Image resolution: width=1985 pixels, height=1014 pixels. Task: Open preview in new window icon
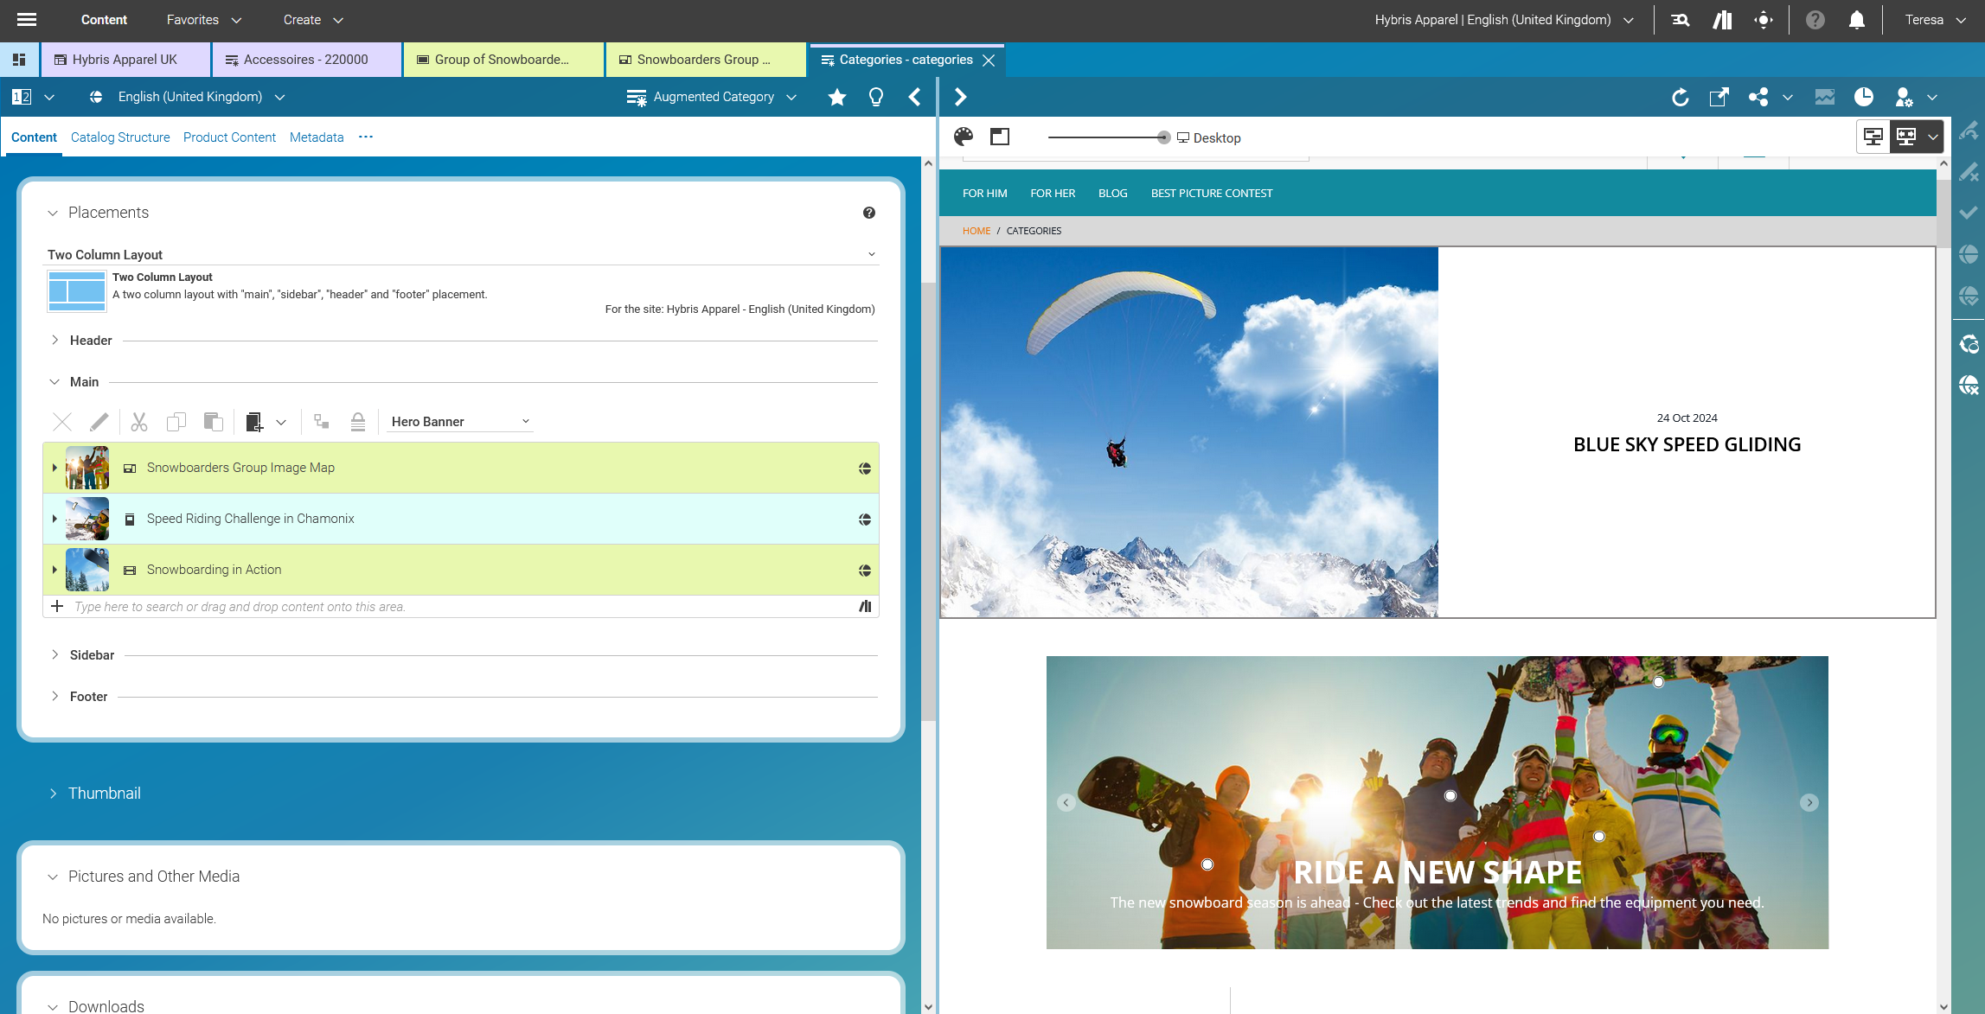[x=1719, y=98]
